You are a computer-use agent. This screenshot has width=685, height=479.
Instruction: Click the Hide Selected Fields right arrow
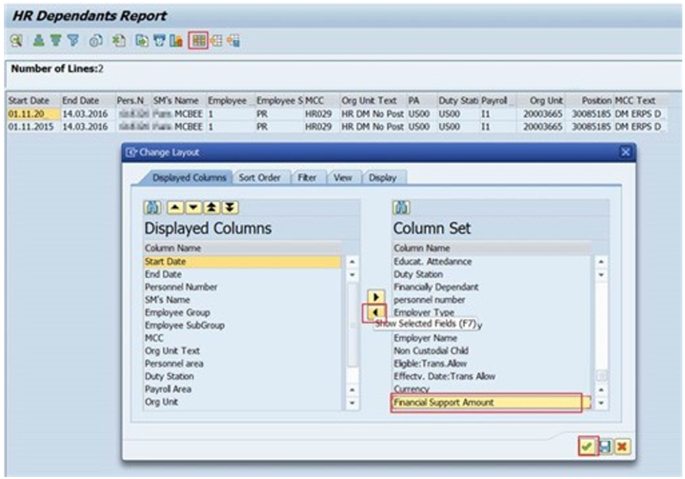point(375,297)
